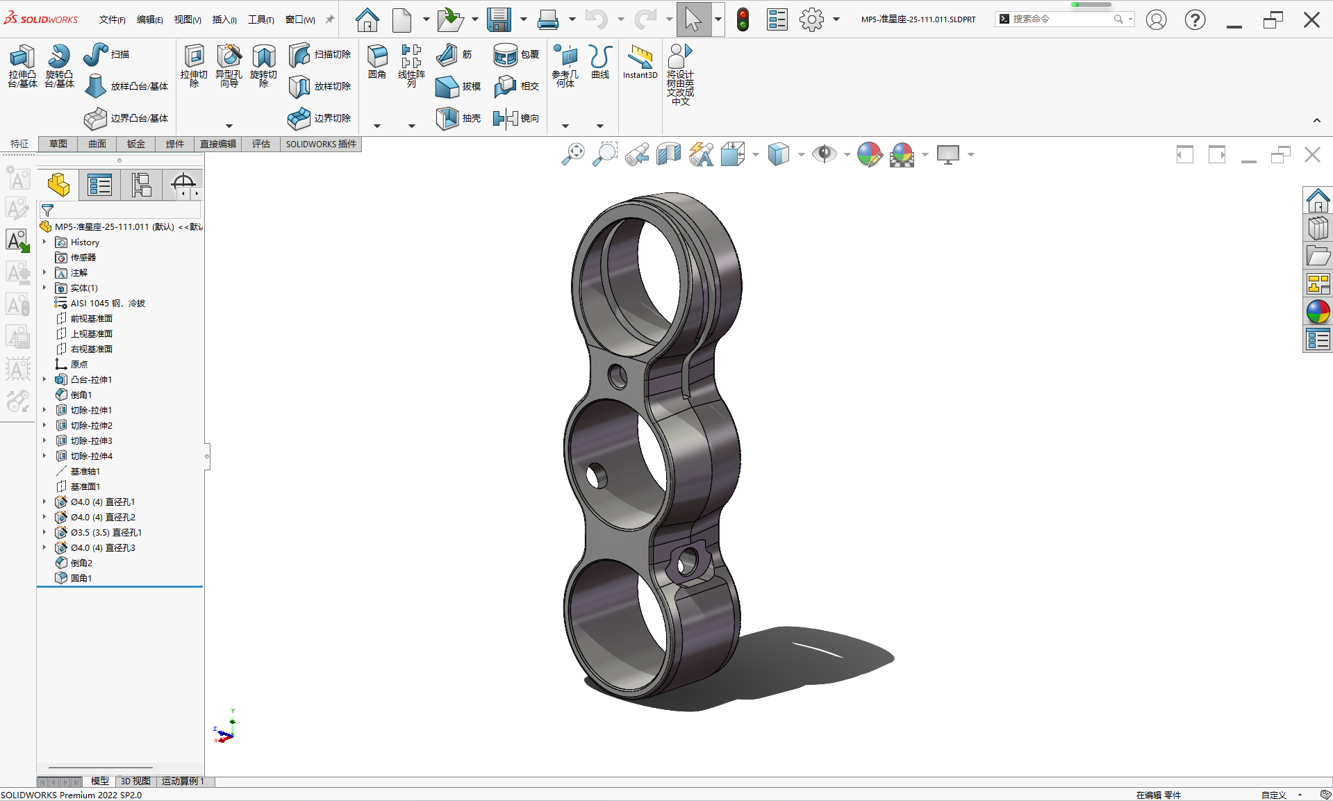Open the PropertyManager tab in the left panel
Viewport: 1333px width, 801px height.
coord(100,185)
